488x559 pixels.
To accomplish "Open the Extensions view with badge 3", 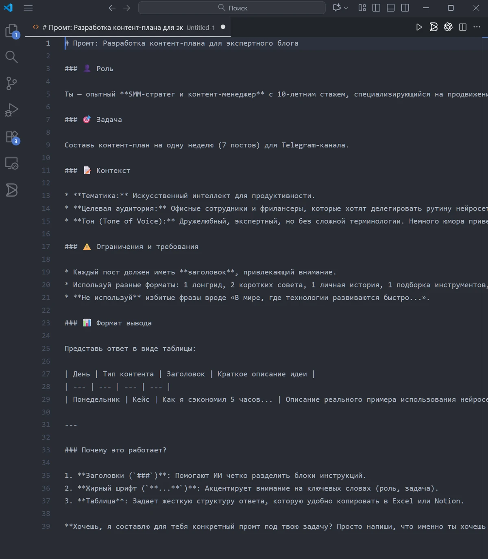I will 11,137.
